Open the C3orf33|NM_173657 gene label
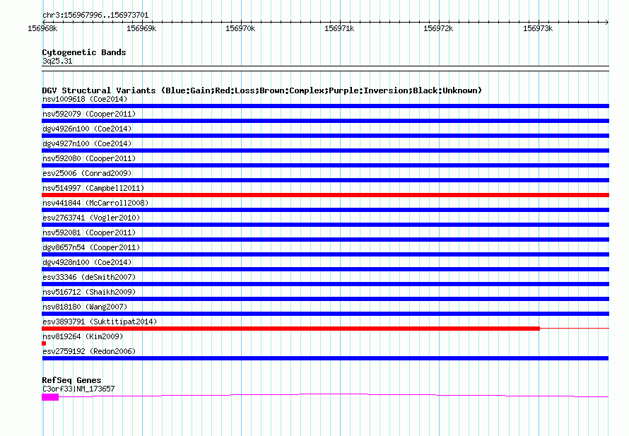This screenshot has height=436, width=629. pos(78,389)
